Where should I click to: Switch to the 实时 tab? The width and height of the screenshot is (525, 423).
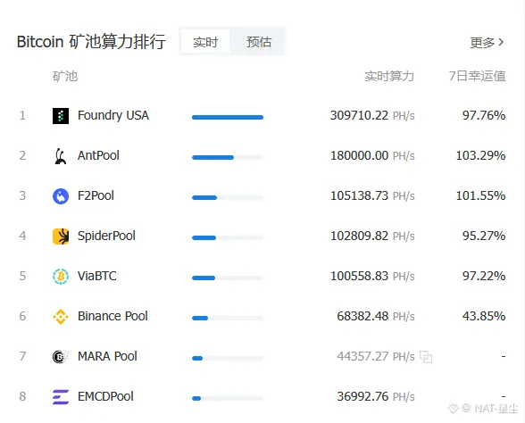pyautogui.click(x=205, y=42)
